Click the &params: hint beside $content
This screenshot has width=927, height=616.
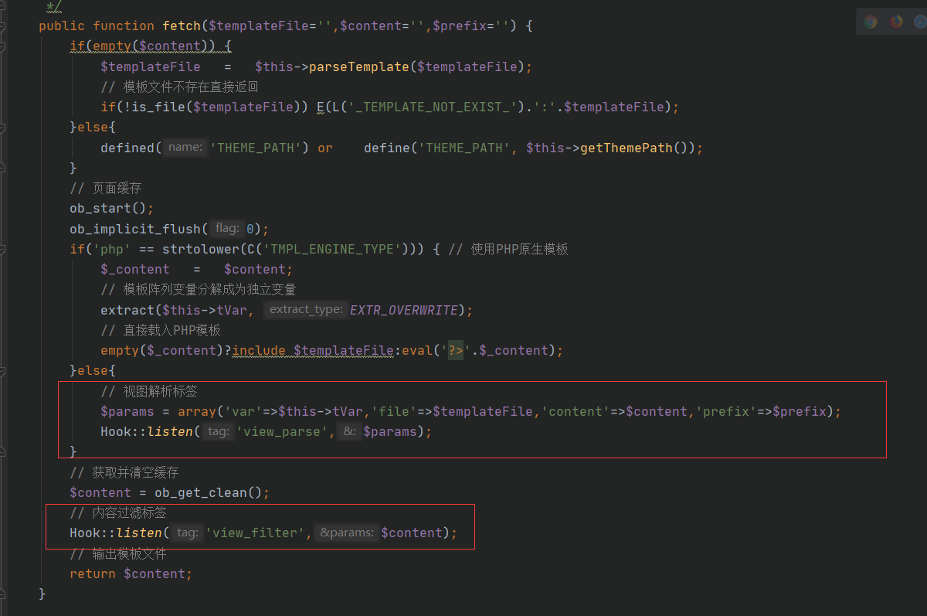tap(346, 533)
